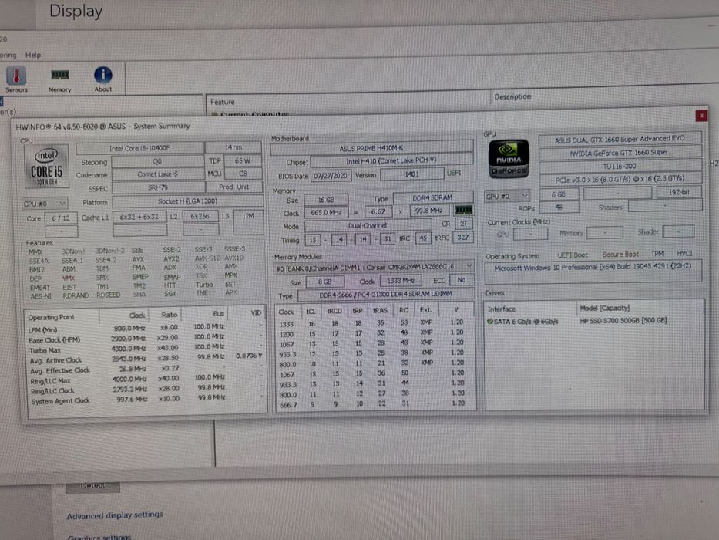Click the Description column header
Screen dimensions: 719x540
pyautogui.click(x=512, y=96)
